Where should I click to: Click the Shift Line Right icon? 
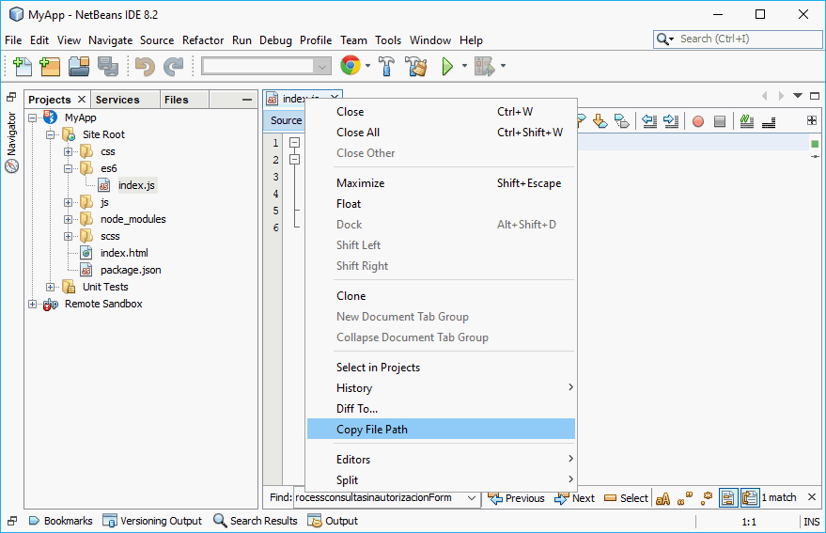[x=671, y=121]
